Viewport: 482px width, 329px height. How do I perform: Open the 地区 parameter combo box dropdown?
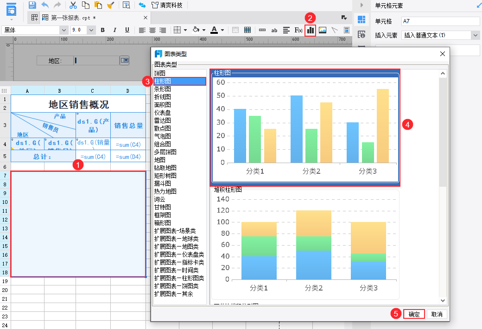(x=125, y=60)
